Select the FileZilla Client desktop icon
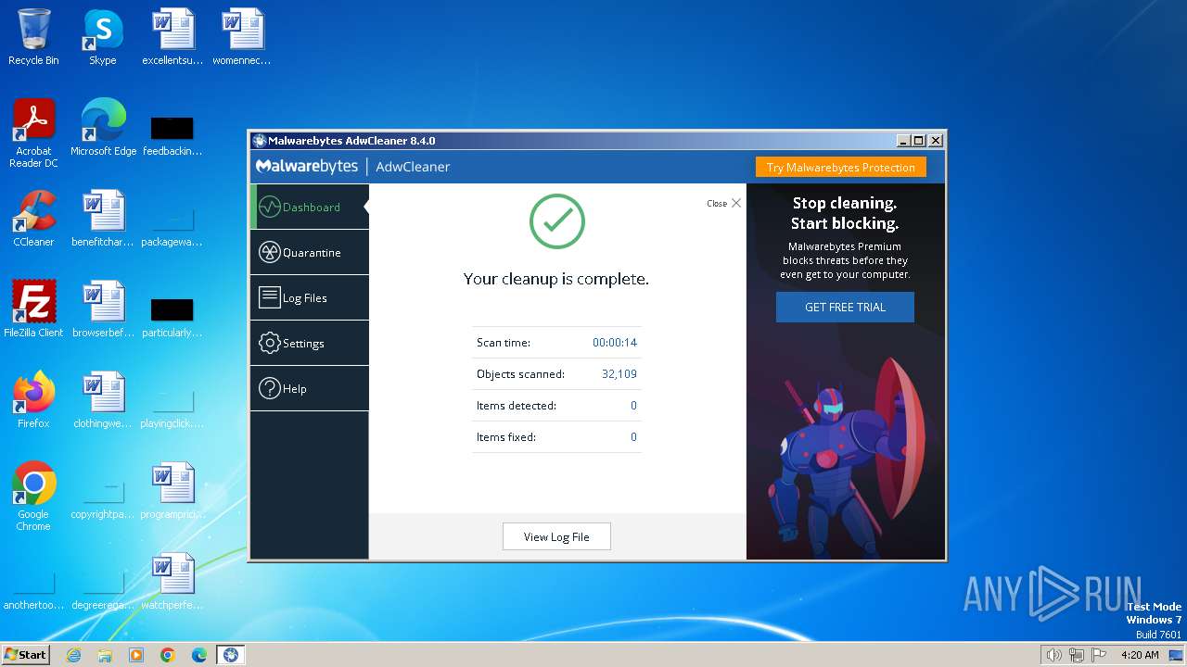Screen dimensions: 1187x667 pyautogui.click(x=33, y=309)
